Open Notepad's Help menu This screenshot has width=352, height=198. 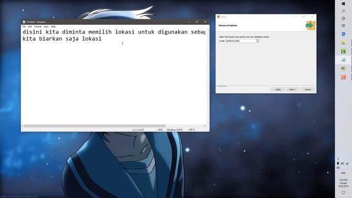(x=53, y=26)
